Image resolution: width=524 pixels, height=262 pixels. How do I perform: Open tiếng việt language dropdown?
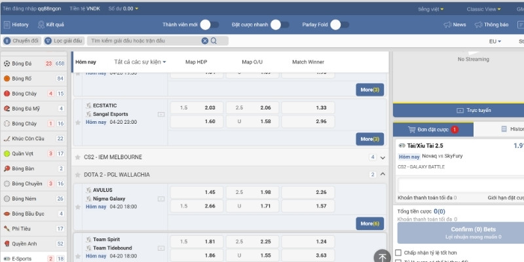point(431,9)
